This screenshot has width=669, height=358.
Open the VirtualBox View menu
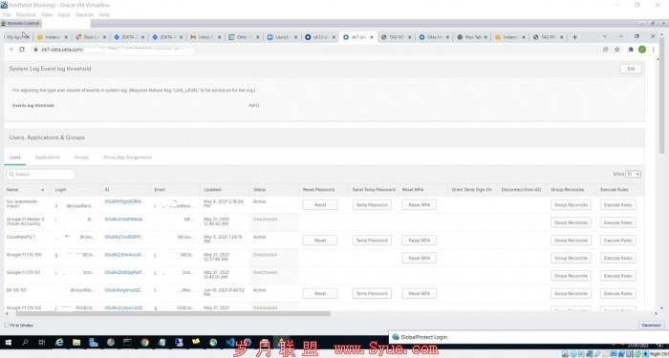[x=47, y=15]
